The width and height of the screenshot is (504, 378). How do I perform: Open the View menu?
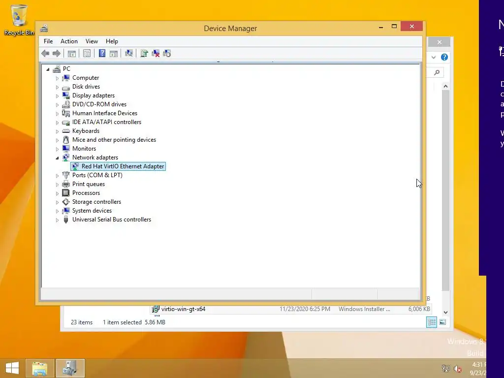click(x=92, y=41)
